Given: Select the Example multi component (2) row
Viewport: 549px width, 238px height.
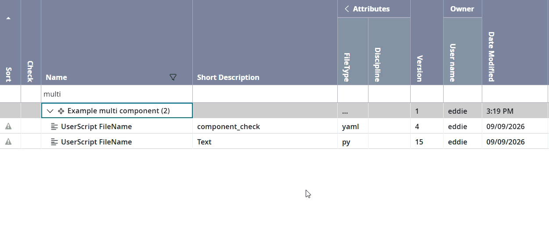Looking at the screenshot, I should [274, 111].
